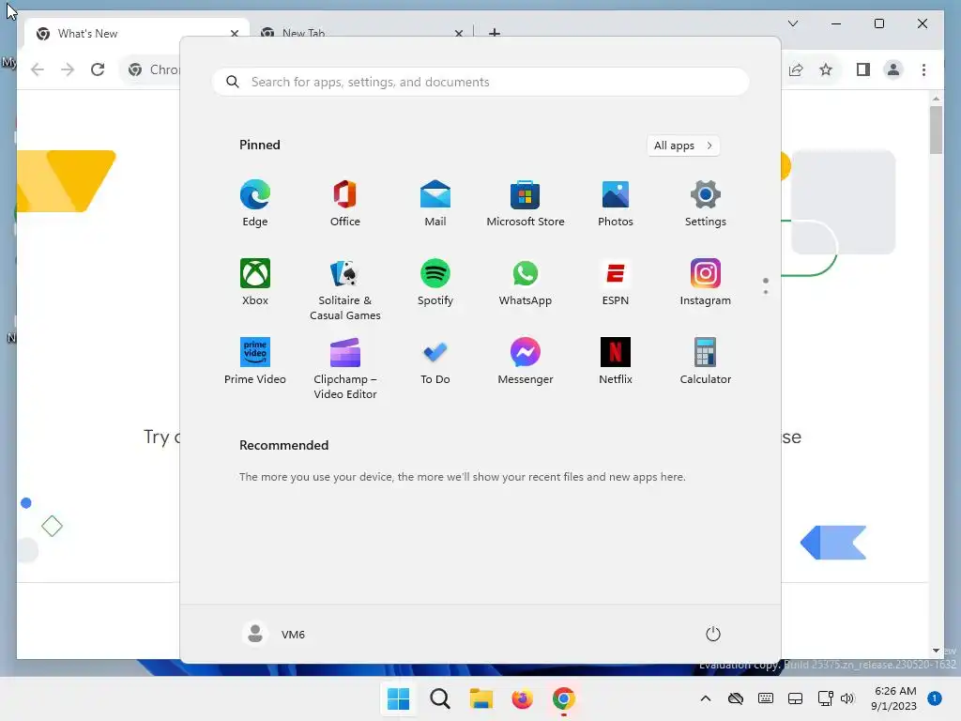Click the Chrome vertical scrollbar thumb
Viewport: 961px width, 721px height.
click(936, 130)
